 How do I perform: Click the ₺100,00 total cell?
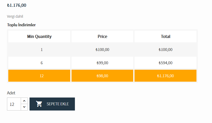[x=166, y=49]
